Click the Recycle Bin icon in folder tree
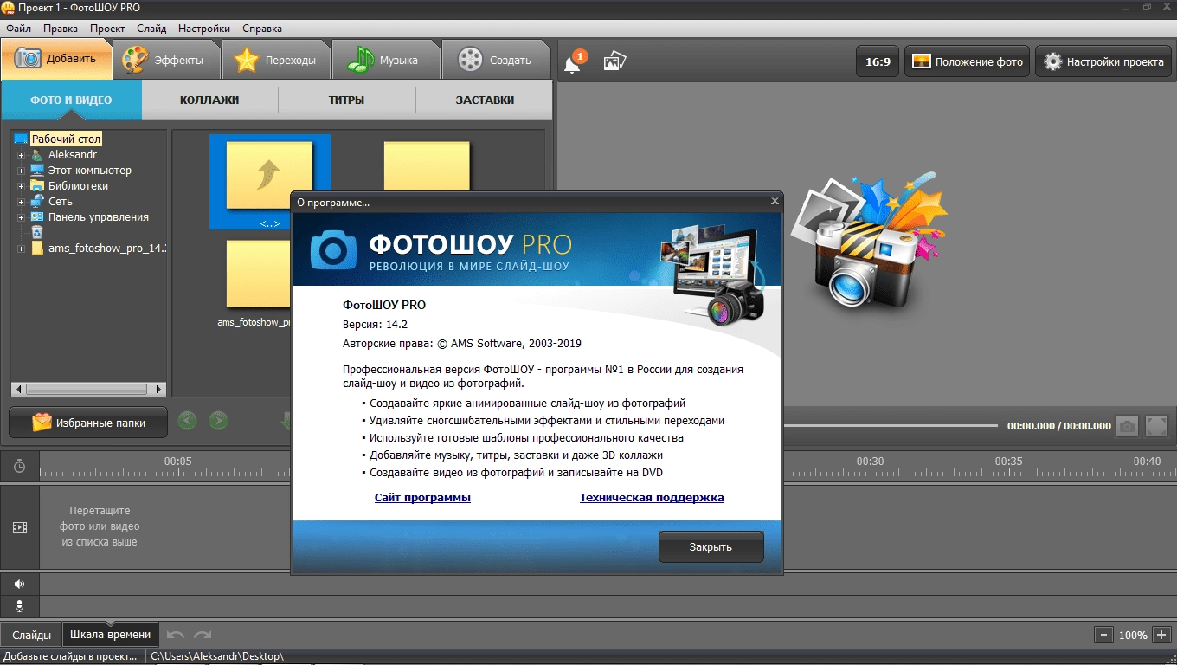 pyautogui.click(x=37, y=233)
